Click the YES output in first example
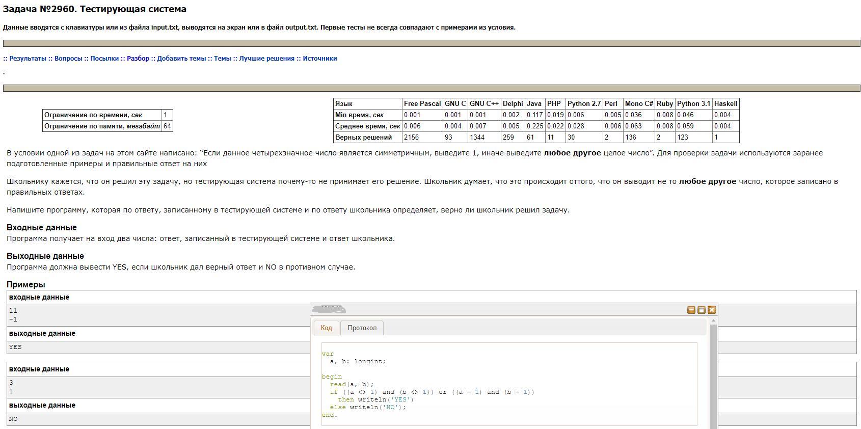Viewport: 861px width, 429px height. click(15, 347)
